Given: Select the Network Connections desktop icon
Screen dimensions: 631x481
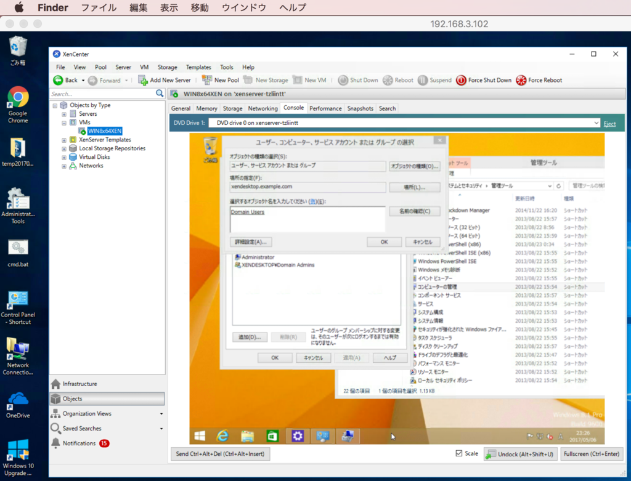Looking at the screenshot, I should (18, 357).
